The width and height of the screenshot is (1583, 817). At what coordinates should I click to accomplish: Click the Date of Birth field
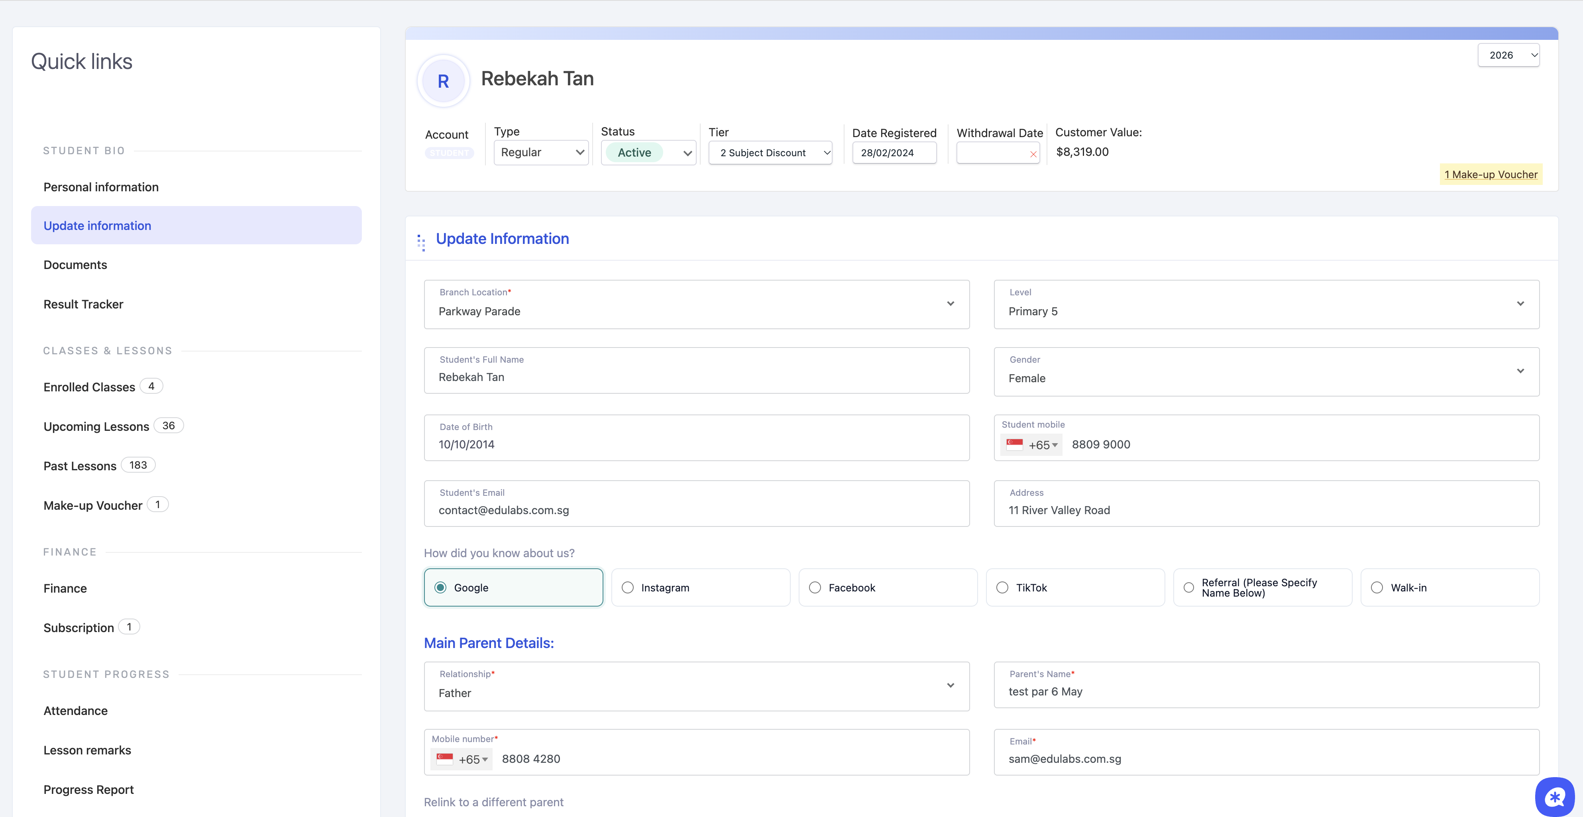(x=697, y=438)
